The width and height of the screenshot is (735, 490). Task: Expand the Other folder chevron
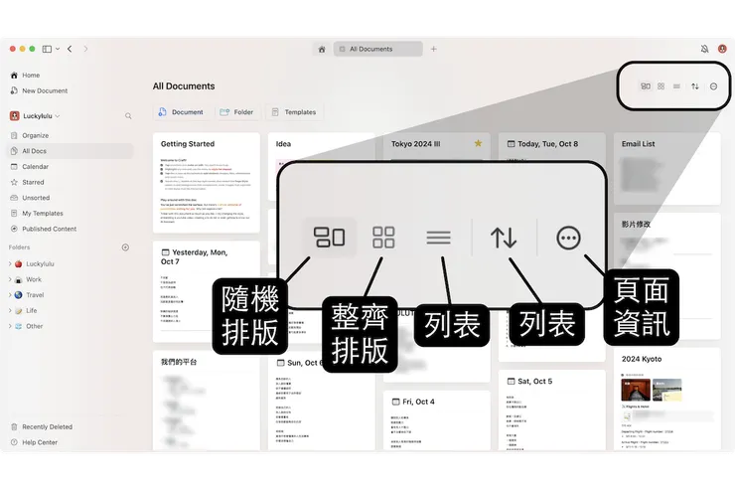[10, 326]
